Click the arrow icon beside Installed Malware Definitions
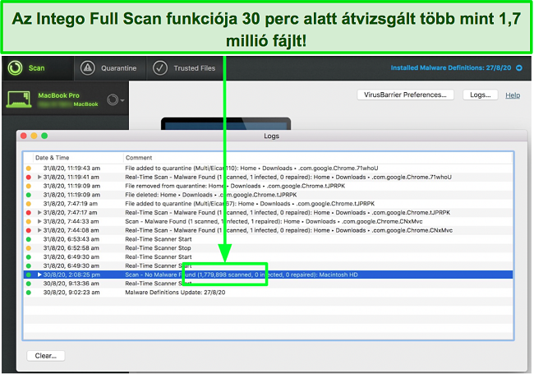 click(518, 69)
